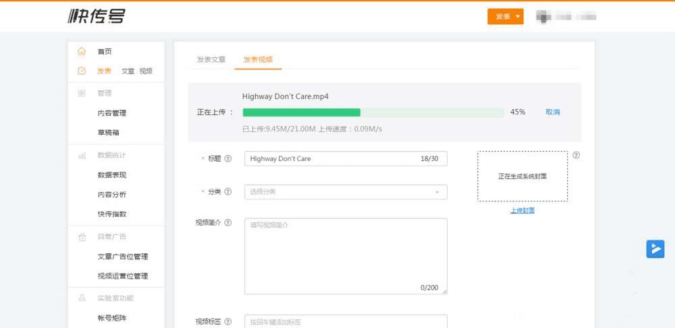This screenshot has width=675, height=328.
Task: Click the bar chart icon beside 数据统计
Action: [82, 155]
